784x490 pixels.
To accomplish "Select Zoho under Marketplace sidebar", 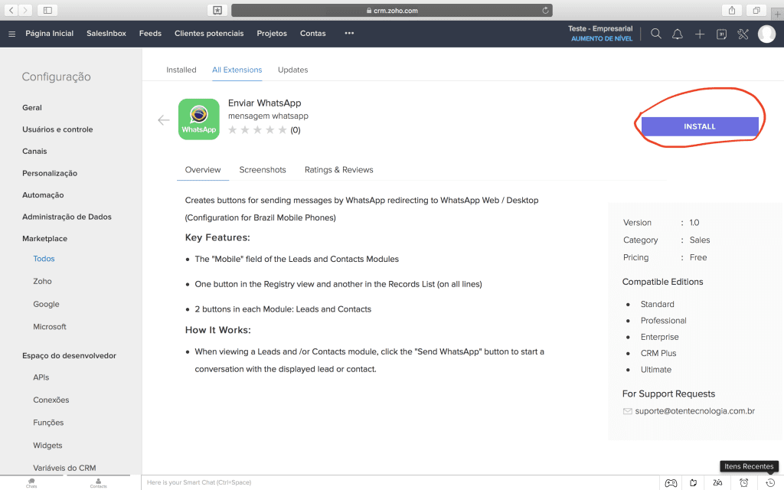I will click(x=42, y=281).
